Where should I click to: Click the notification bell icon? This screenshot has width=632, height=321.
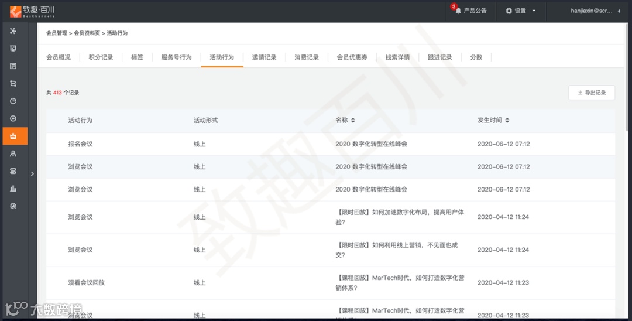point(458,11)
